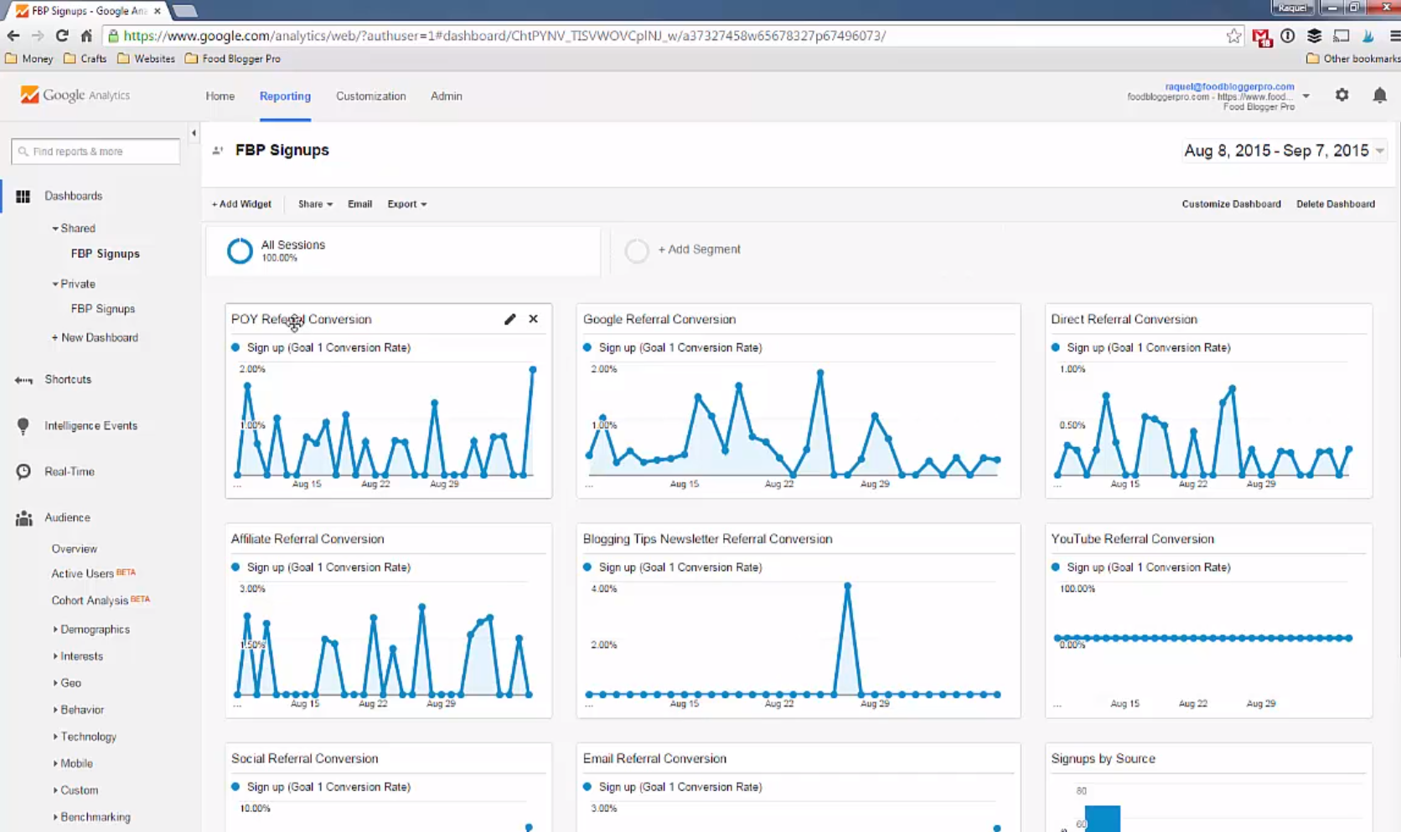The image size is (1401, 832).
Task: Open the Other bookmarks folder
Action: [1353, 59]
